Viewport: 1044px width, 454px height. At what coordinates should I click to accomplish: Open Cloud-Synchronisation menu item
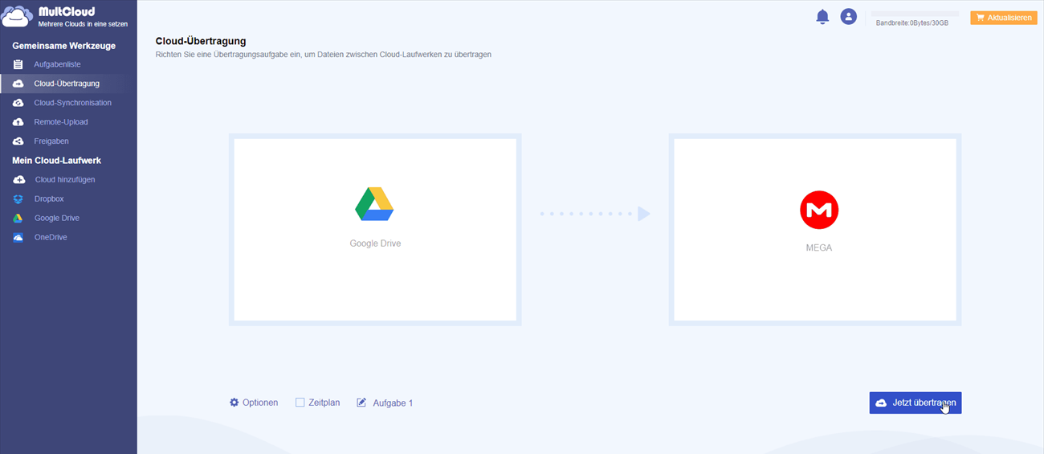73,103
